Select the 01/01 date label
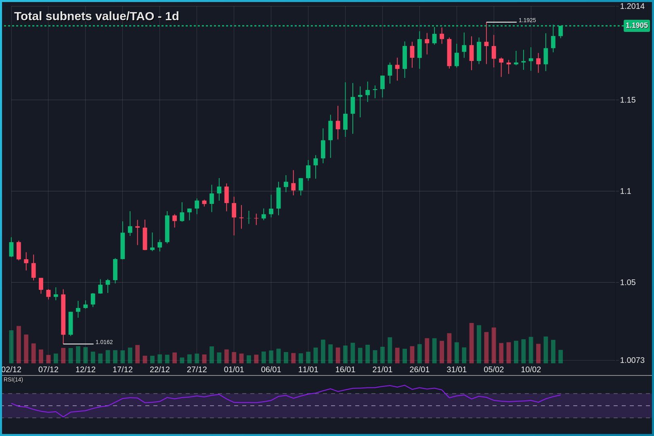The image size is (654, 436). pos(234,369)
